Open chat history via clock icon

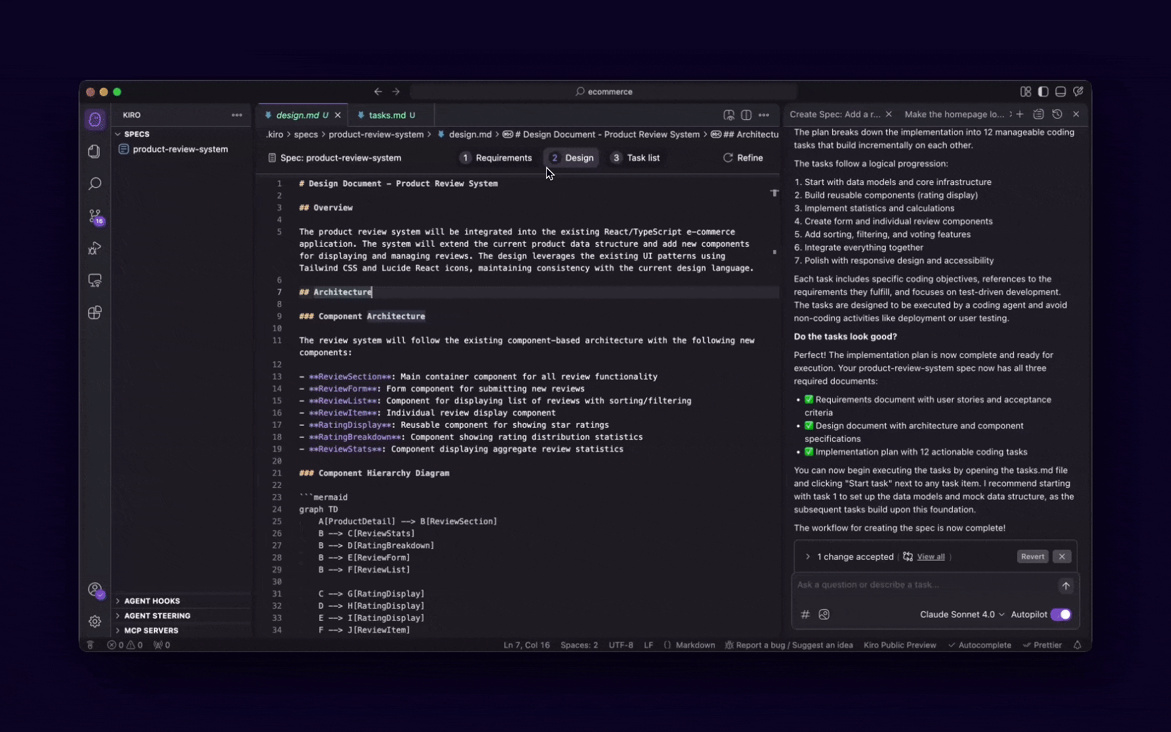click(x=1057, y=114)
